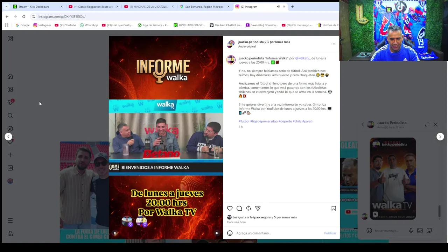Open Reels from the sidebar
This screenshot has width=448, height=252.
coord(10,90)
